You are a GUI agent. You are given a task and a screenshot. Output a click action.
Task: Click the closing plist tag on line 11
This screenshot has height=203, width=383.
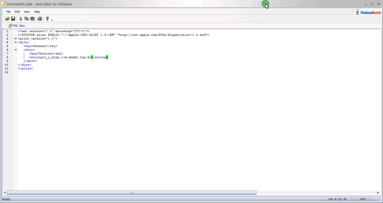coord(25,69)
